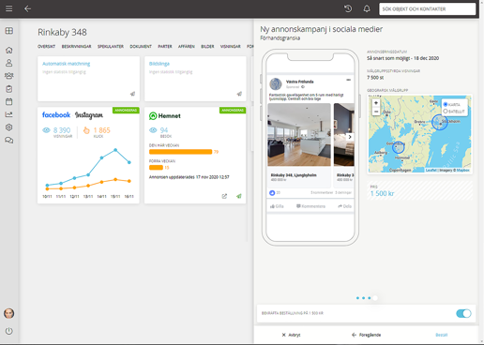
Task: Go back with the arrow icon
Action: pyautogui.click(x=27, y=8)
